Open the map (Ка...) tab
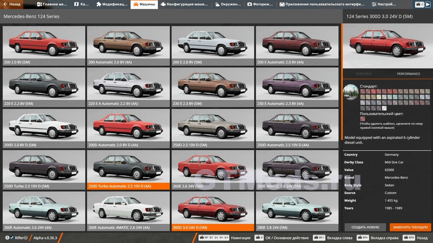Viewport: 433px width, 243px height. [x=81, y=4]
